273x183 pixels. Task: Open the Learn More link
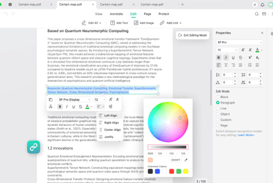[246, 135]
